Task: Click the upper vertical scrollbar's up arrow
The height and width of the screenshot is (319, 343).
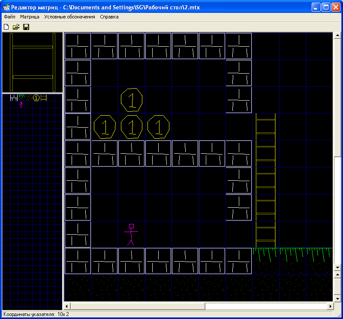Action: tap(337, 36)
